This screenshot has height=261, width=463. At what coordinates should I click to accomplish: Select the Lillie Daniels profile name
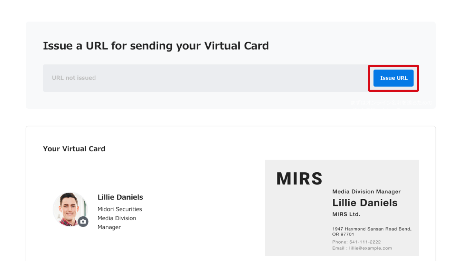click(120, 197)
